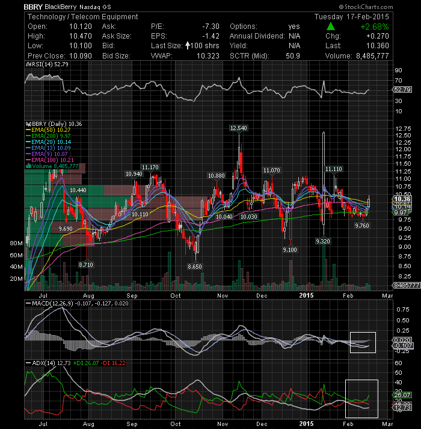Click the +DI 26.07 green label
The width and height of the screenshot is (421, 429).
point(86,363)
